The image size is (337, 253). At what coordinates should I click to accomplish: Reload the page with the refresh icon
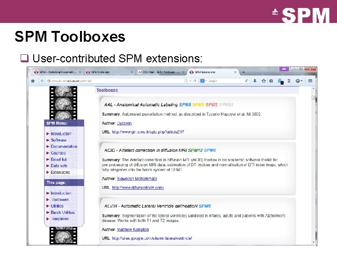[x=195, y=81]
